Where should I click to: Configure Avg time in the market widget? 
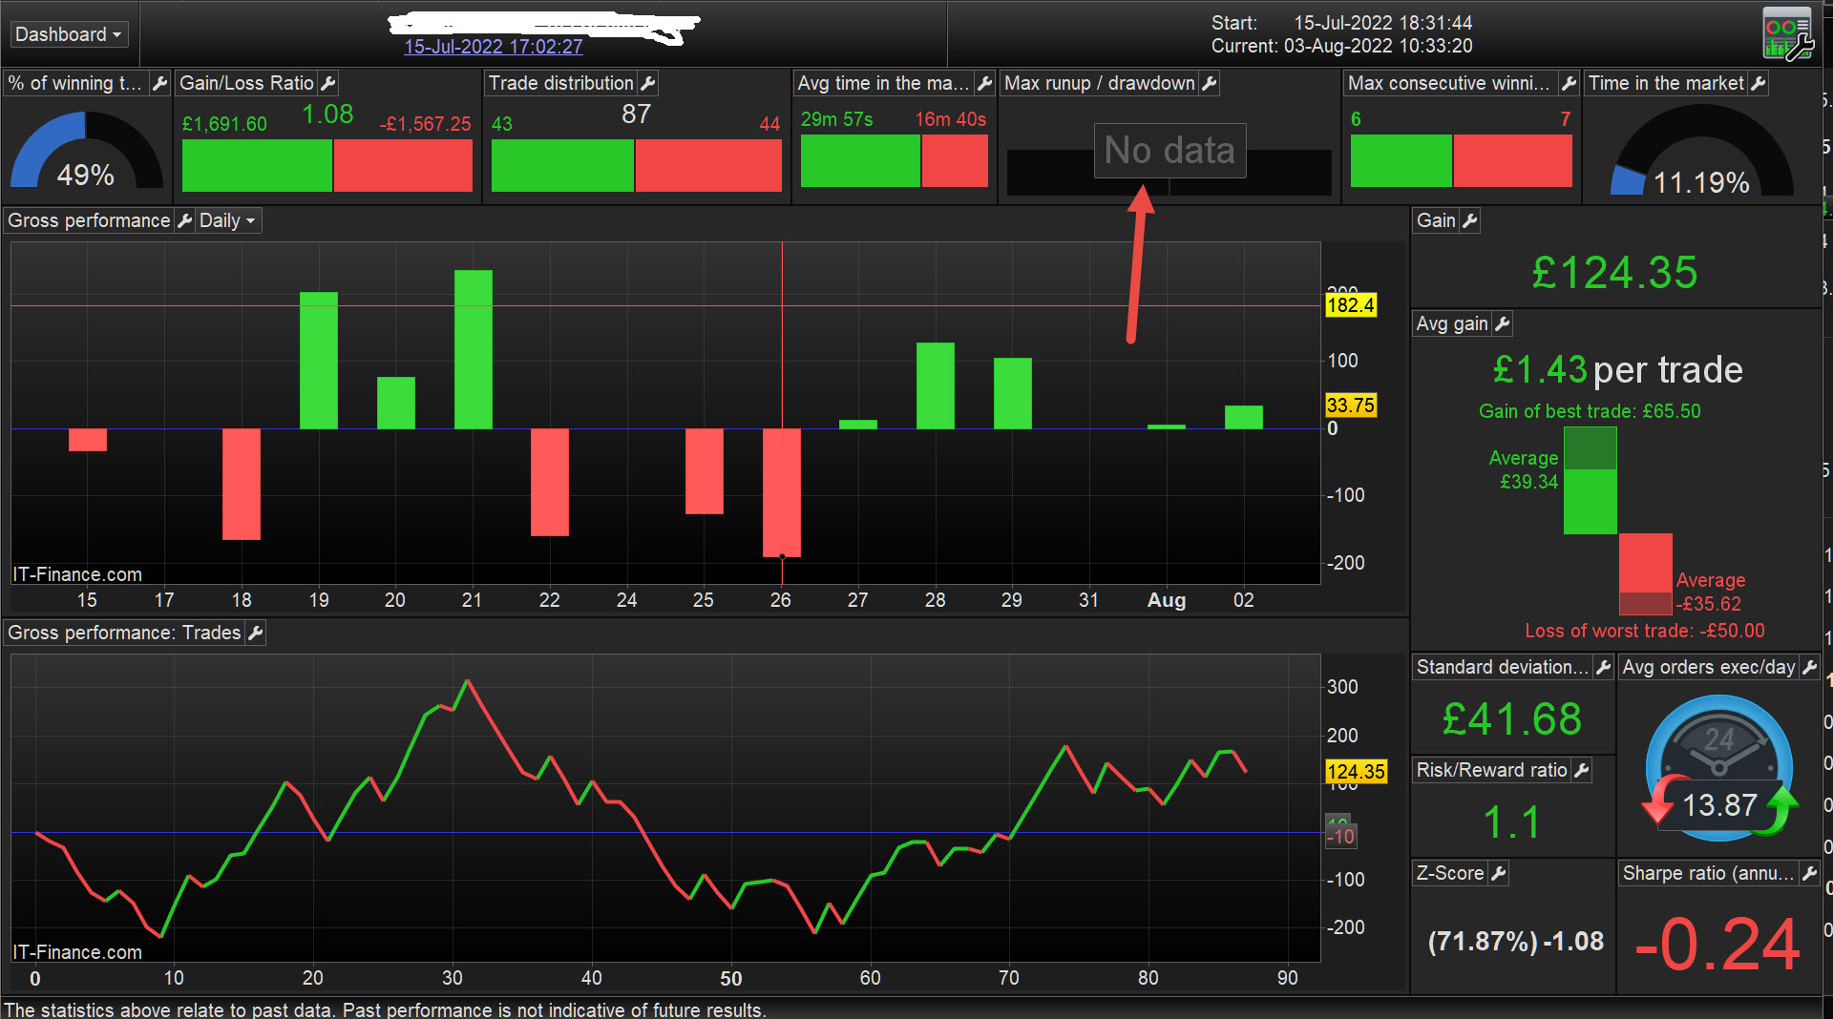985,83
